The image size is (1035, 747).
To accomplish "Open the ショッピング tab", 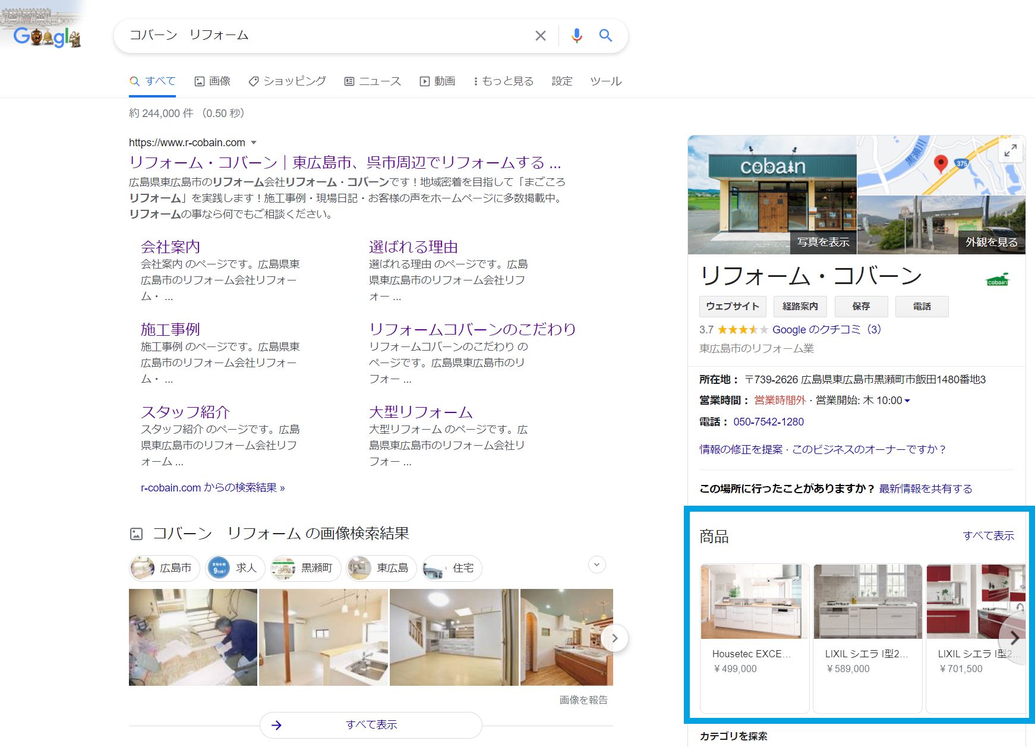I will click(x=287, y=81).
